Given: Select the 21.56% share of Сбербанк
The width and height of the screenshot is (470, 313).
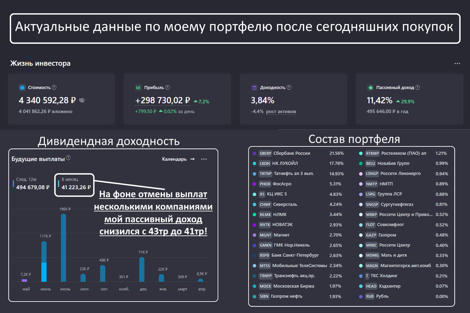Looking at the screenshot, I should pyautogui.click(x=336, y=153).
